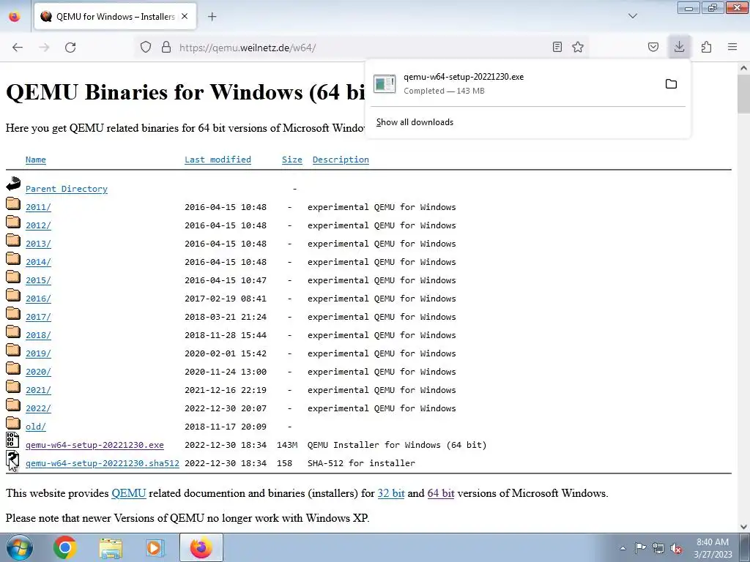
Task: Sort listing by Last modified column
Action: (218, 160)
